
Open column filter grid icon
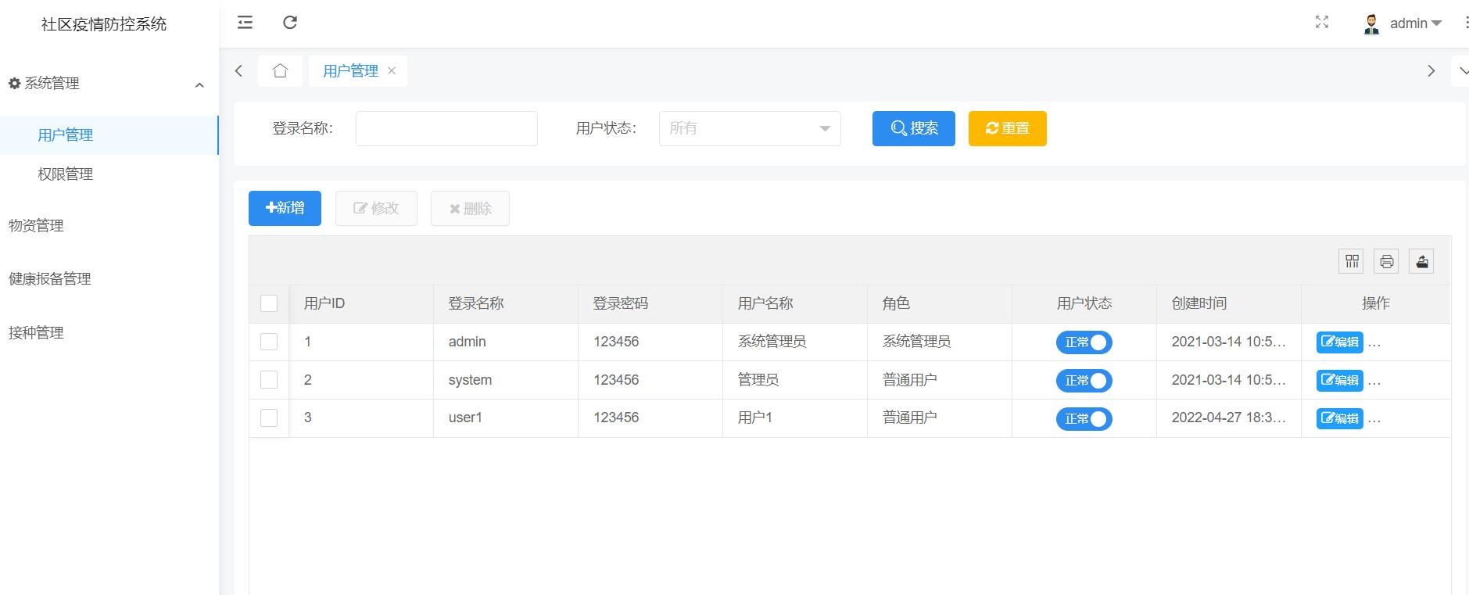[x=1352, y=261]
